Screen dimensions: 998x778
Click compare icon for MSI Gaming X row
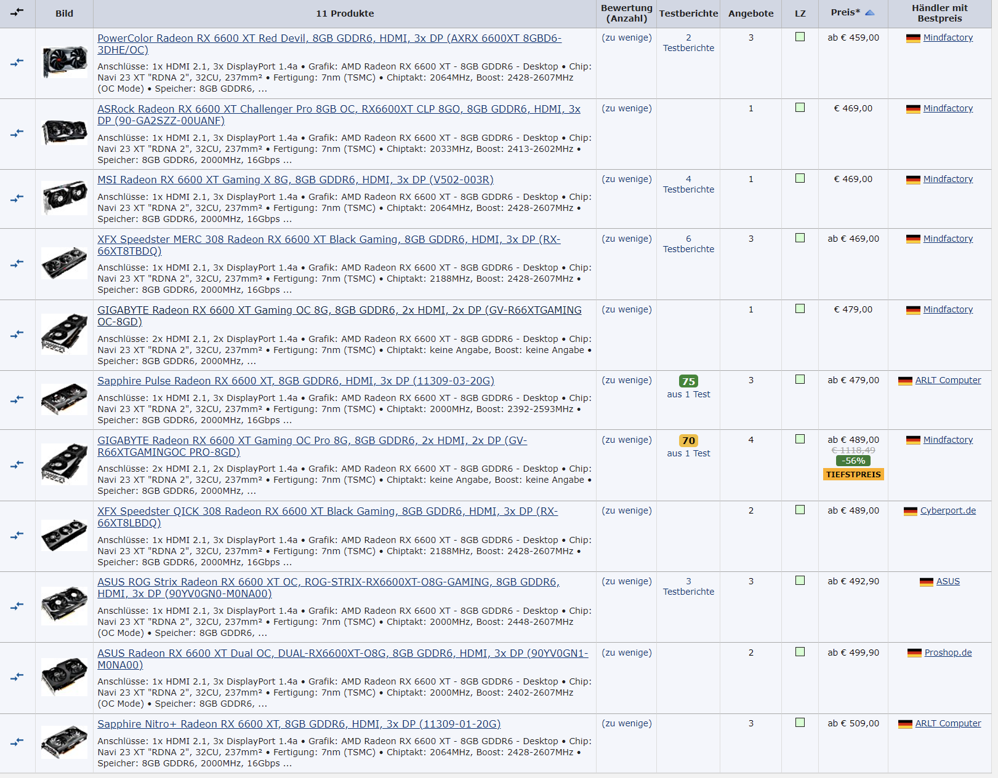click(17, 198)
